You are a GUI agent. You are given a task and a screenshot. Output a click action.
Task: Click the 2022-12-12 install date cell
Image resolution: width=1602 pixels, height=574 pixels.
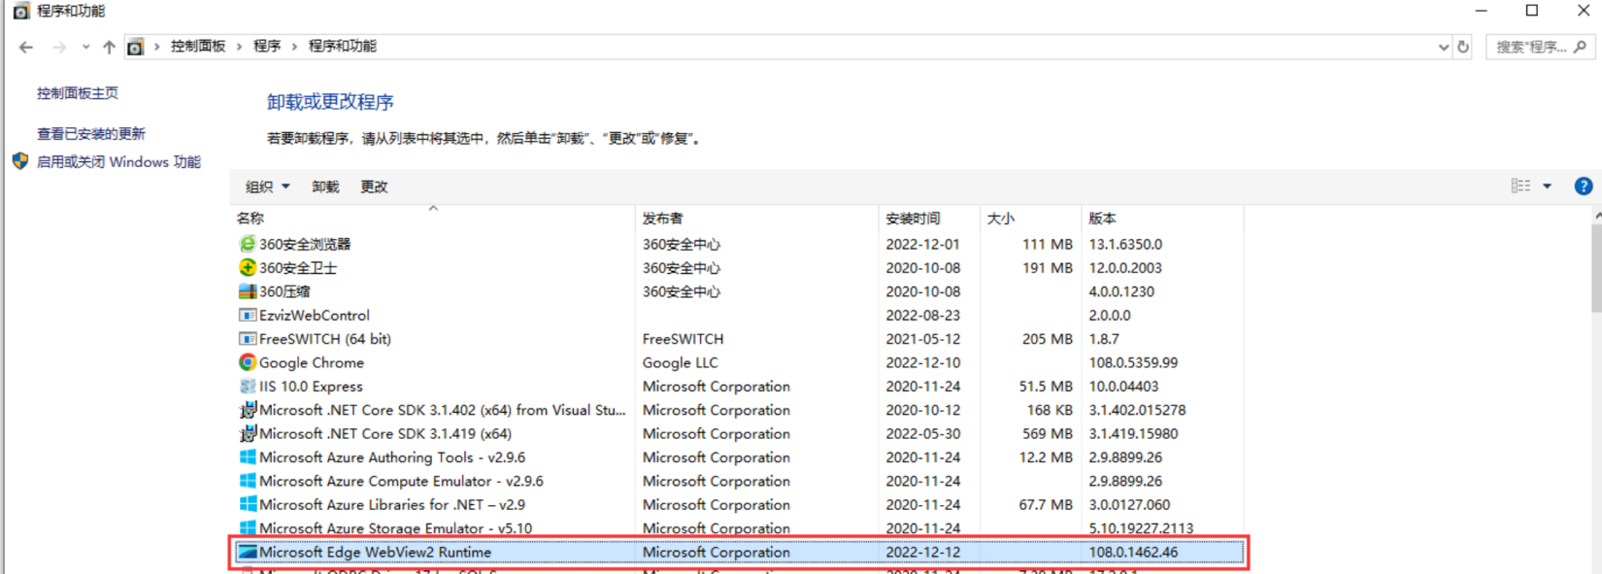point(922,552)
